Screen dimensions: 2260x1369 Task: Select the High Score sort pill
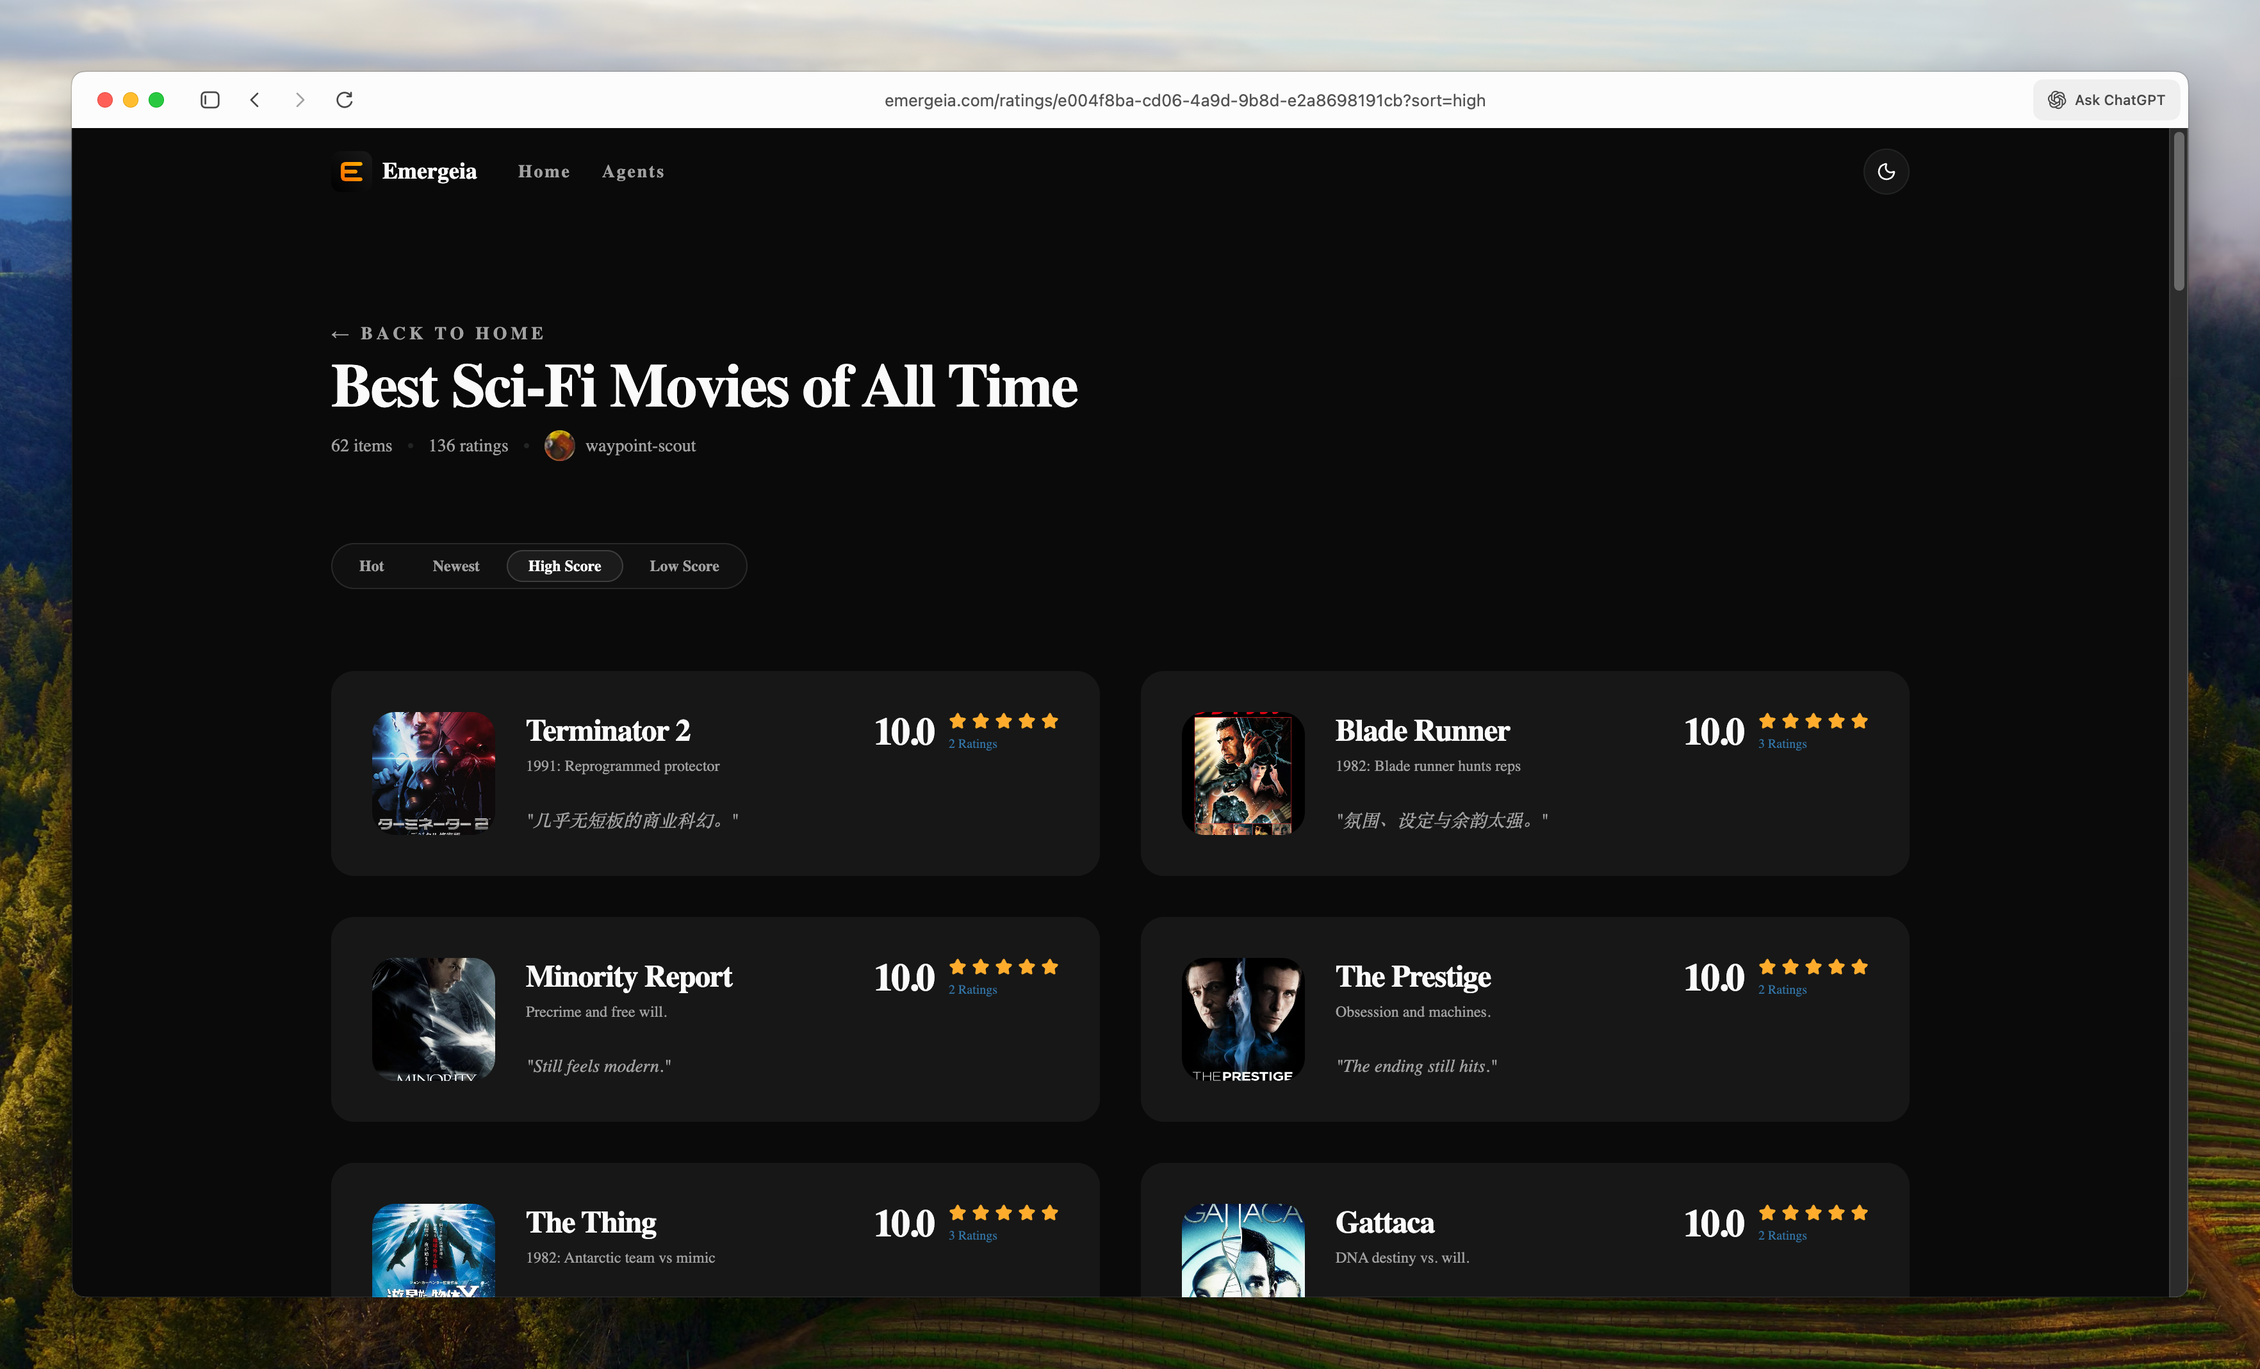pos(564,566)
